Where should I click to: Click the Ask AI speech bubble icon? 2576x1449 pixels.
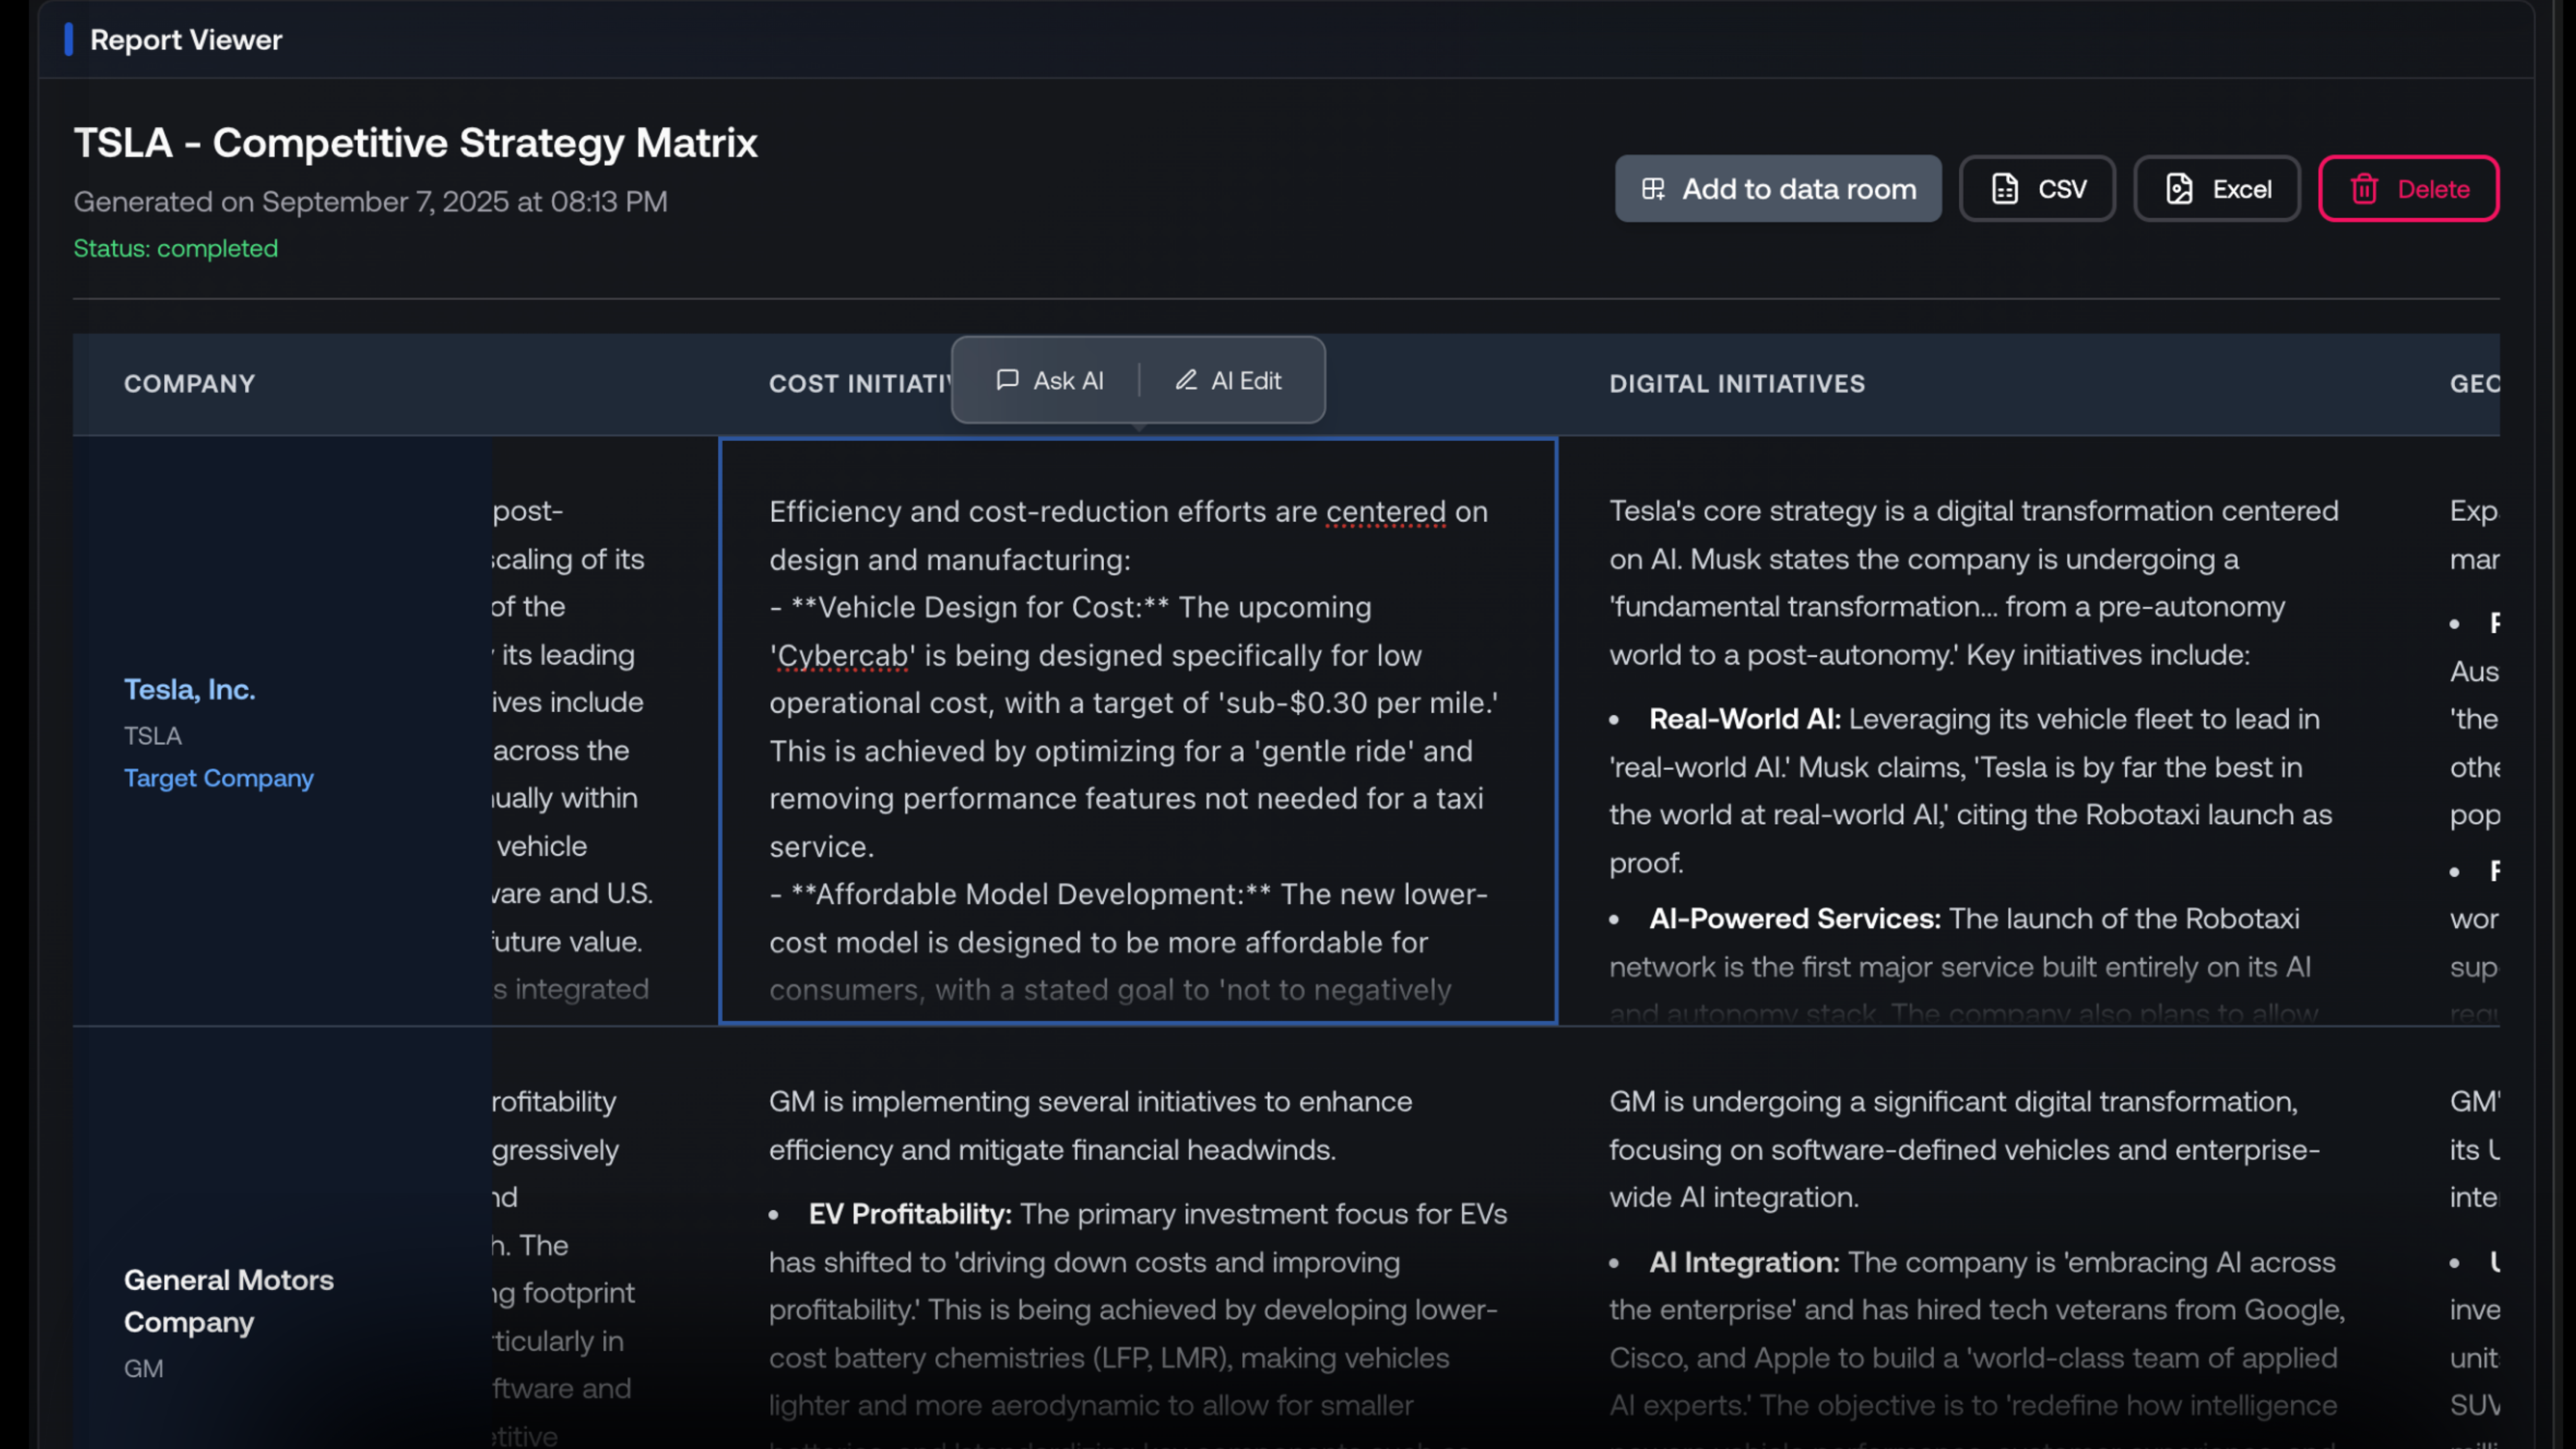tap(1007, 380)
